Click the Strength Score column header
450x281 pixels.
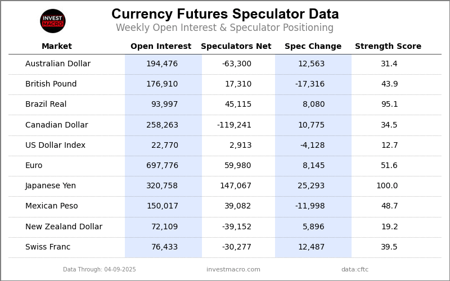pos(388,47)
